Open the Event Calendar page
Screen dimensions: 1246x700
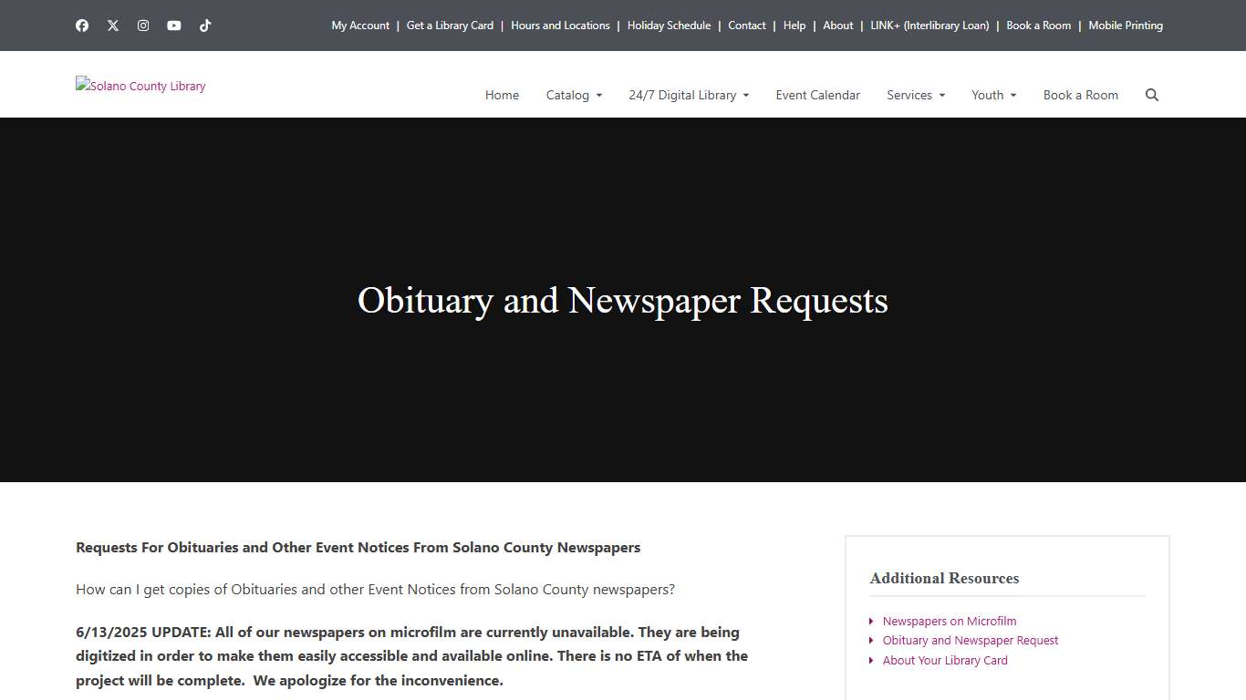(x=817, y=95)
